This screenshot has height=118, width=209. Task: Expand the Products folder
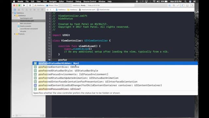pos(15,34)
